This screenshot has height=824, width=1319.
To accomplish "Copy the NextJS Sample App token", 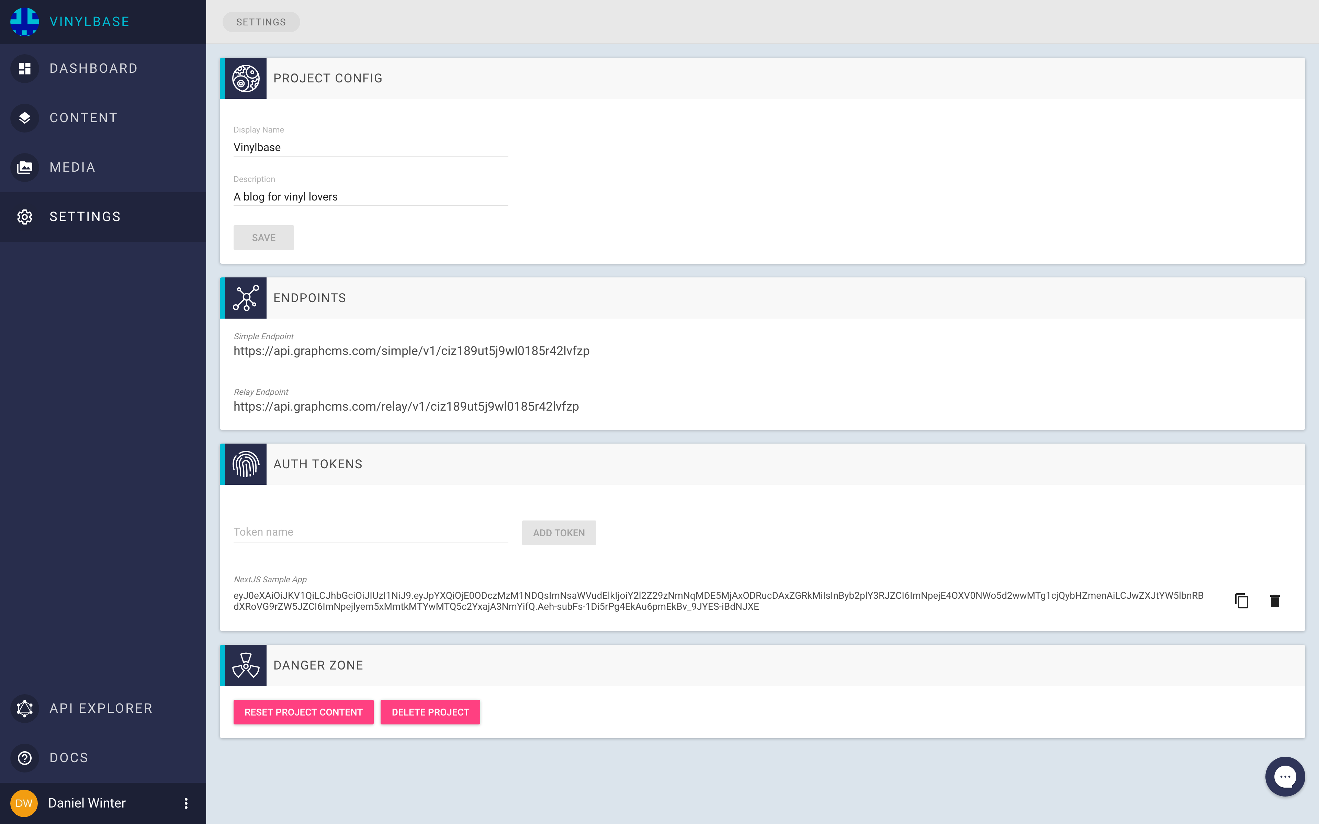I will 1242,600.
